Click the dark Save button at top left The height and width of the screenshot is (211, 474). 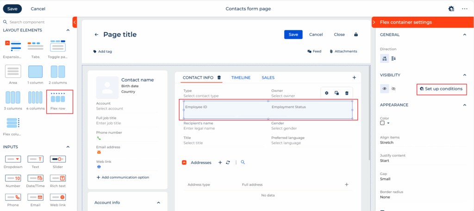tap(12, 9)
